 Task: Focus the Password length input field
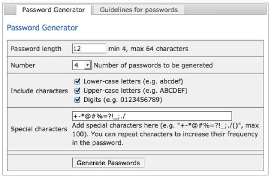(x=89, y=49)
